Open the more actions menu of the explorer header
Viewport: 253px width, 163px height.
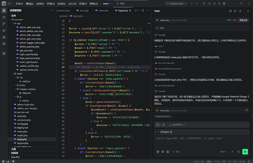click(x=52, y=10)
